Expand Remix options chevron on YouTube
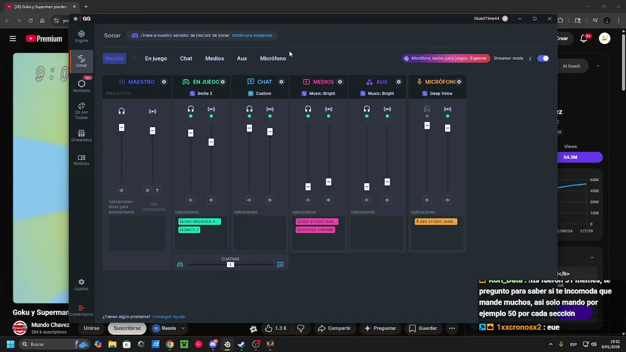Image resolution: width=626 pixels, height=352 pixels. tap(183, 328)
